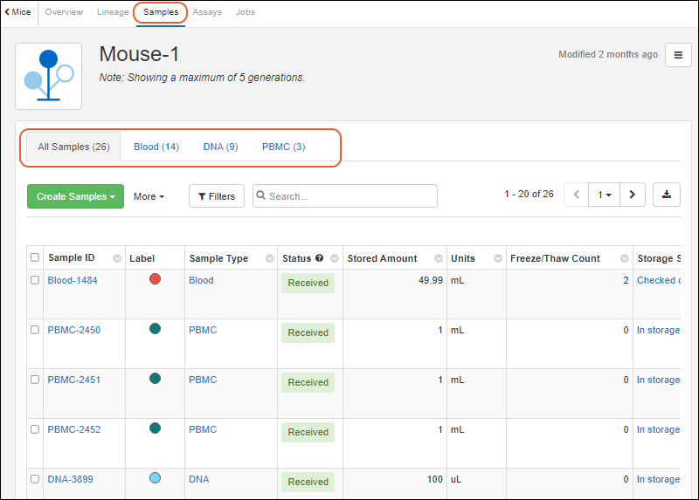This screenshot has width=699, height=500.
Task: Click the Status help question icon
Action: point(320,258)
